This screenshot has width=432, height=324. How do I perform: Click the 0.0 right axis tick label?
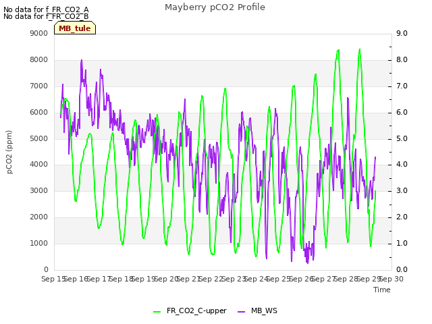click(402, 269)
